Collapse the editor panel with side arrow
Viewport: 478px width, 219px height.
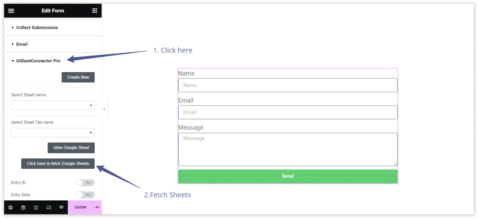click(x=104, y=109)
